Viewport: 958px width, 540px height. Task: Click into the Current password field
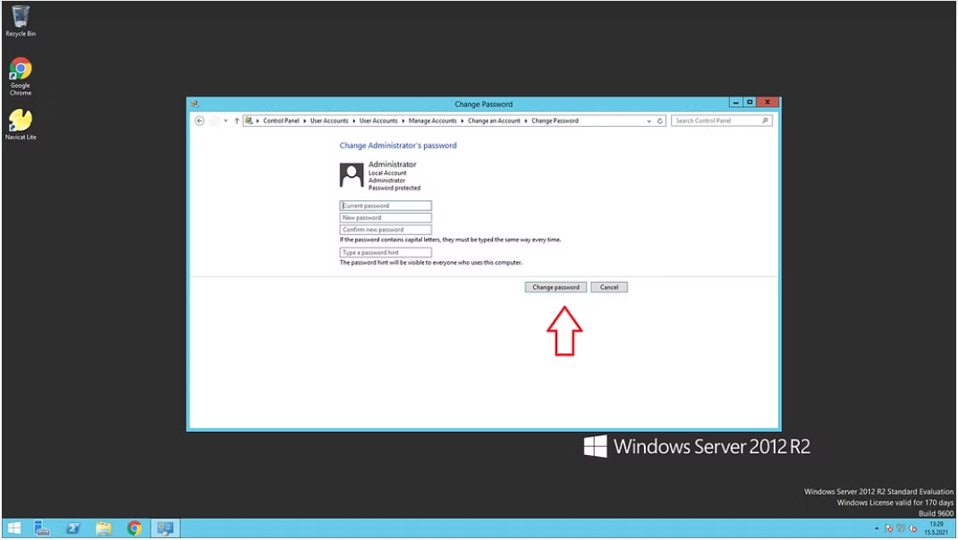point(386,206)
